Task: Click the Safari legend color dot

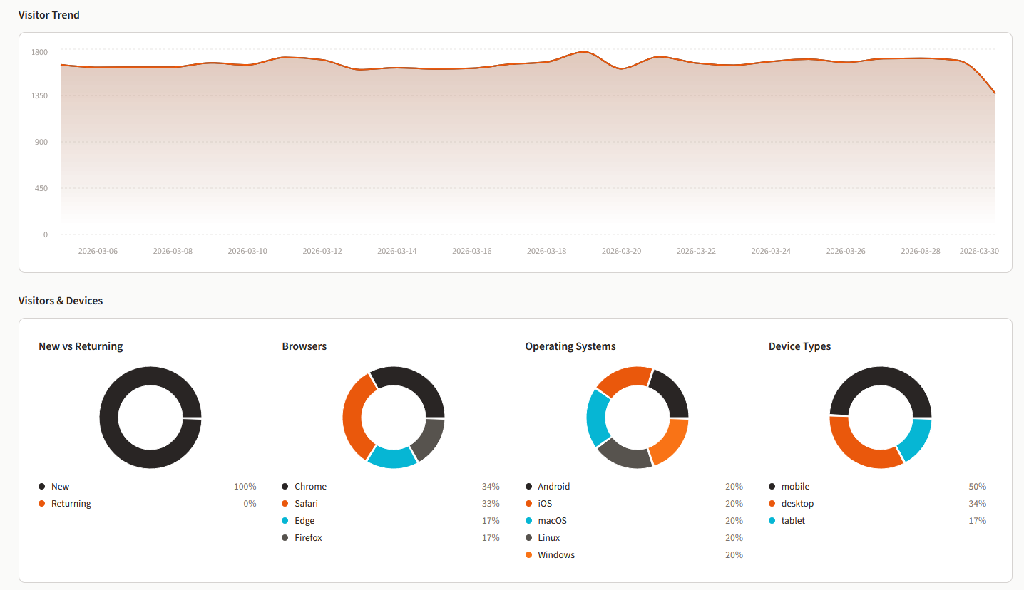Action: 285,503
